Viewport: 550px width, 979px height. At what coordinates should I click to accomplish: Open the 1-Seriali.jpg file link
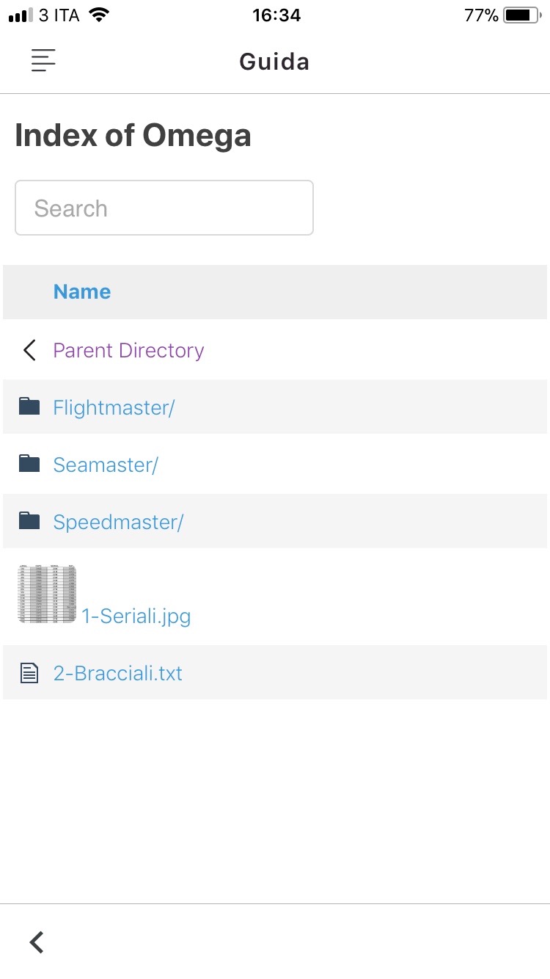pos(136,616)
